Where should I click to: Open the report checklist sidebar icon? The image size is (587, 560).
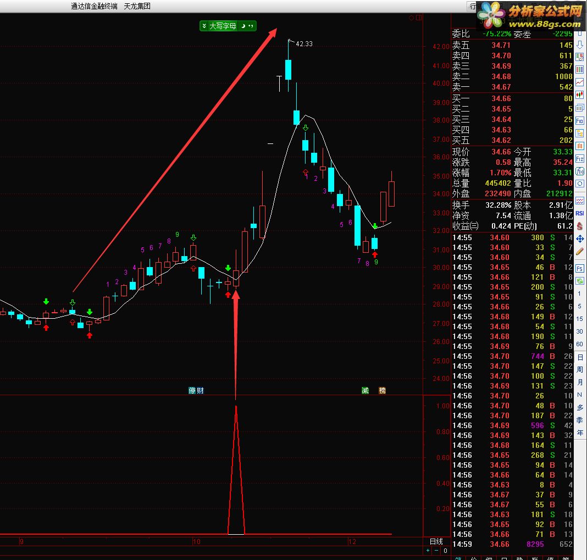(579, 57)
